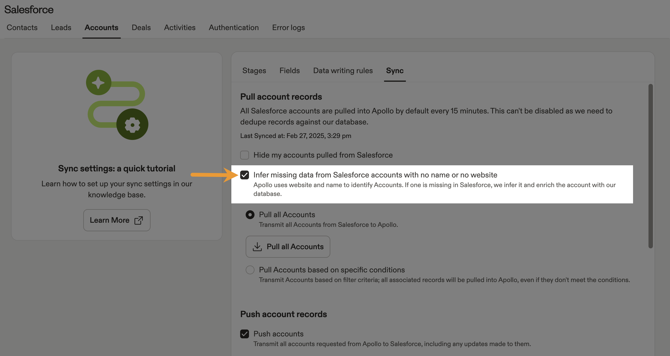Click the sync tutorial illustration
The image size is (670, 356).
117,105
